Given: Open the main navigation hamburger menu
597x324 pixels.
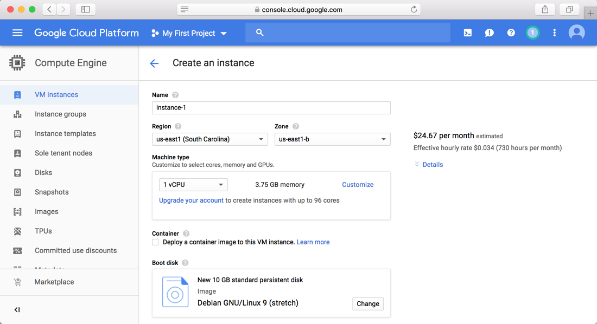Looking at the screenshot, I should pos(17,33).
